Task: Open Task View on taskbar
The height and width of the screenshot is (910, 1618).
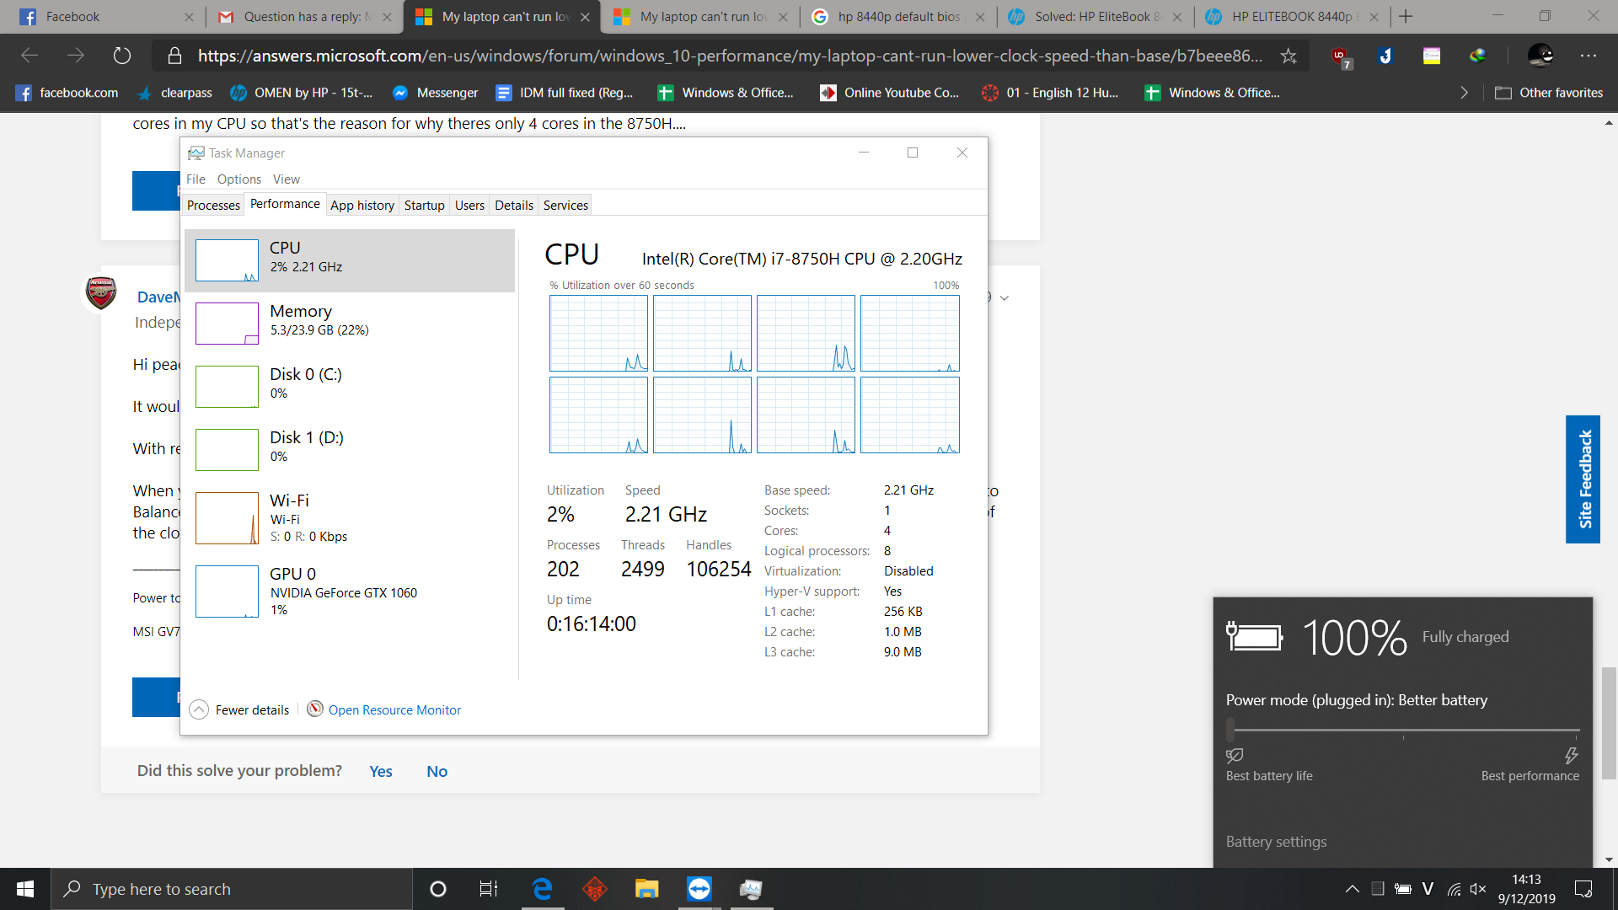Action: (x=489, y=889)
